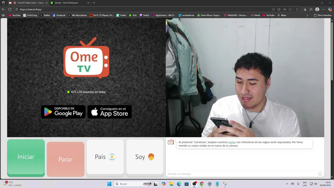Image resolution: width=334 pixels, height=188 pixels.
Task: Show hidden system tray icons
Action: tap(287, 184)
